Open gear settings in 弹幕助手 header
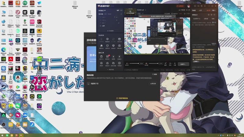Screen dimensions: 244x137 (211, 15)
